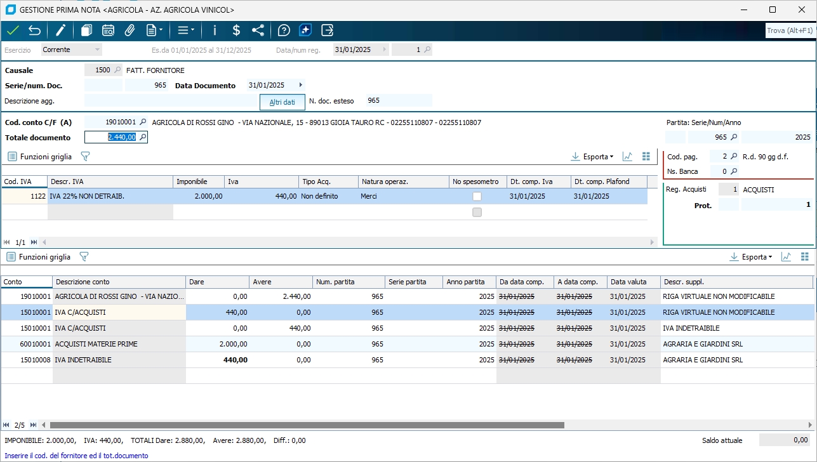Select the pencil edit icon
Image resolution: width=817 pixels, height=462 pixels.
point(61,30)
